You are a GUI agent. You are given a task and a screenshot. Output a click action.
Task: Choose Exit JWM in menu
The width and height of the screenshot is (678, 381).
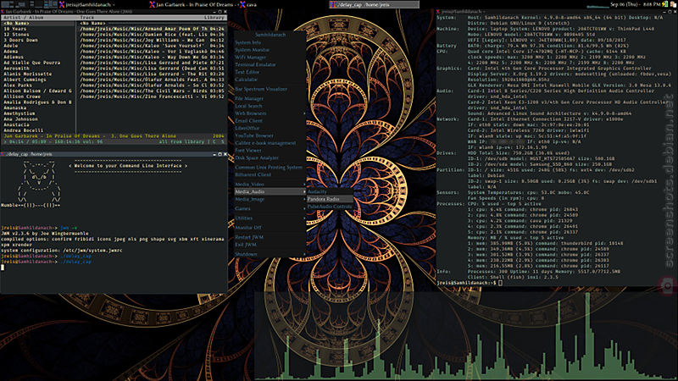tap(270, 244)
